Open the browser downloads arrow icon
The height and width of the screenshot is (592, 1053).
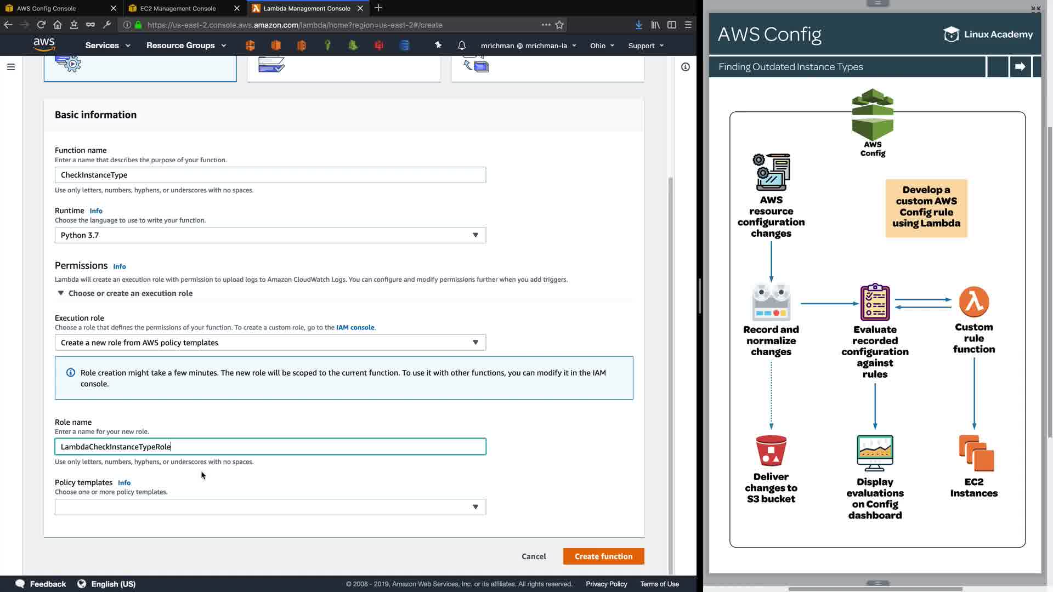639,25
